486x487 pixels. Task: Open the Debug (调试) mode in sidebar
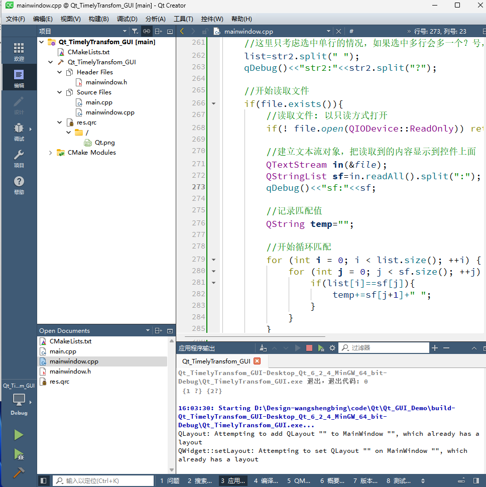pos(19,132)
